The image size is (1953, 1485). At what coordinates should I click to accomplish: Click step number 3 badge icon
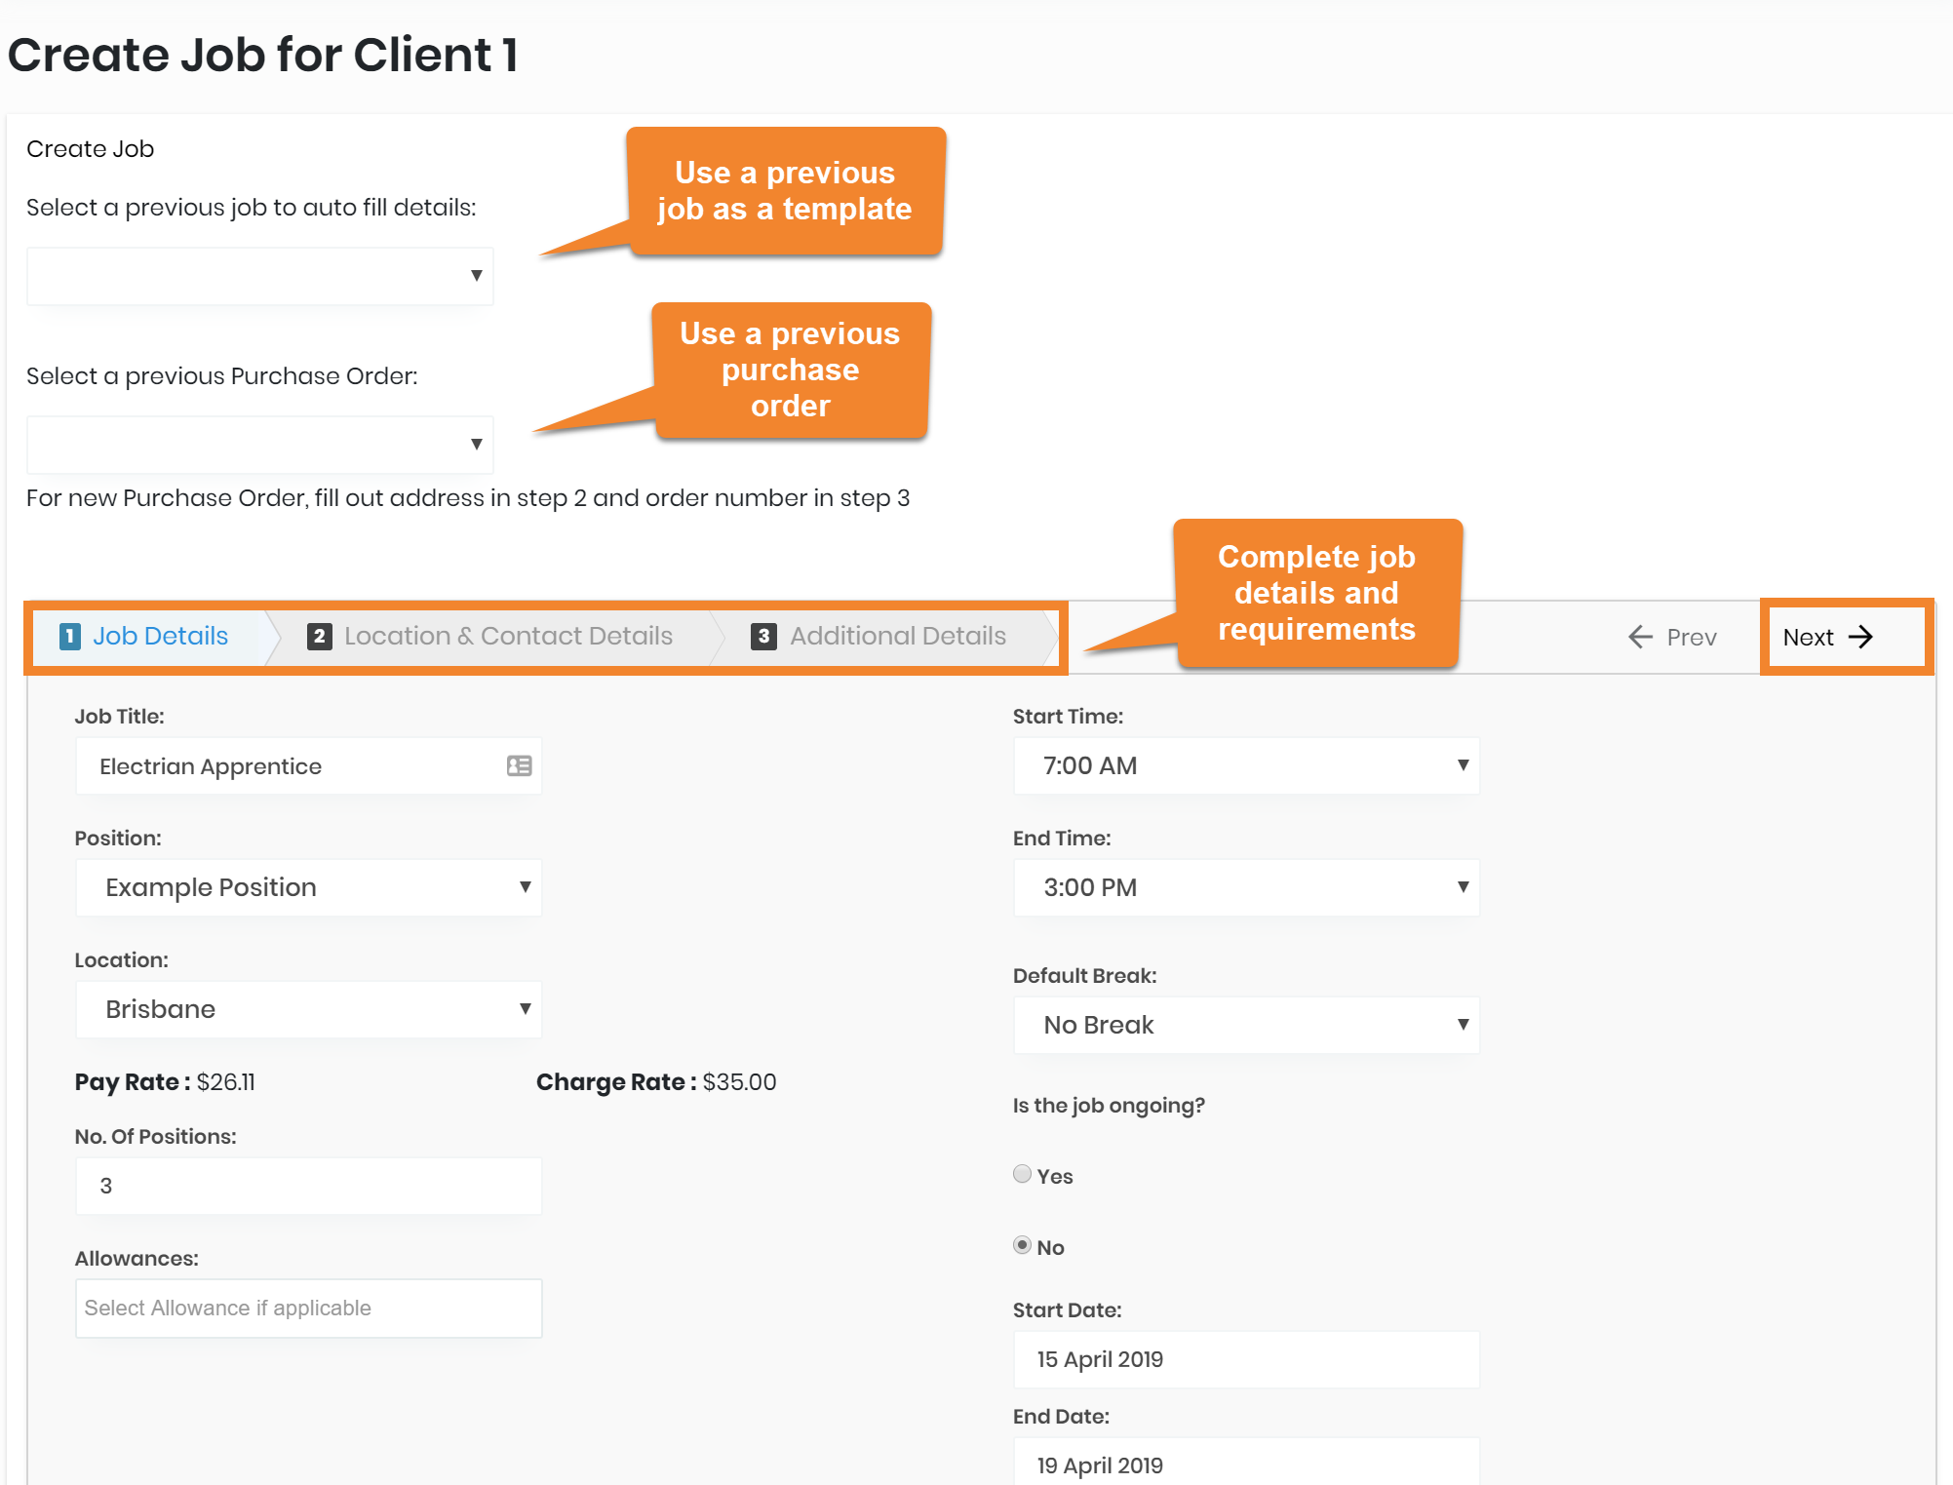(x=763, y=637)
